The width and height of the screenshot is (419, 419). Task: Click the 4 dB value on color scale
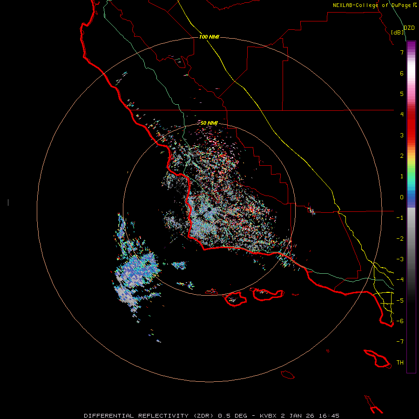point(402,115)
